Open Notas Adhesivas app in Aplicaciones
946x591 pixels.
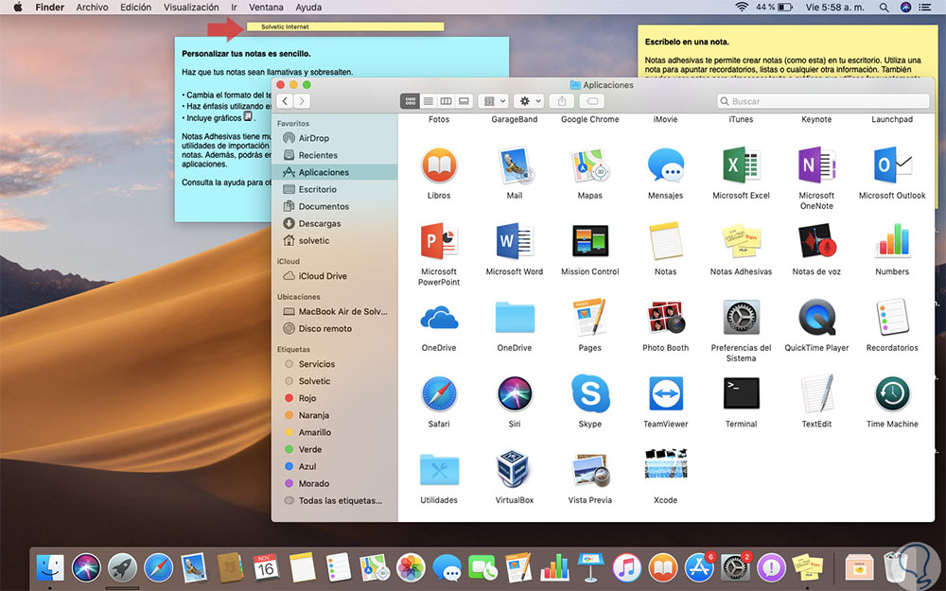click(x=741, y=241)
